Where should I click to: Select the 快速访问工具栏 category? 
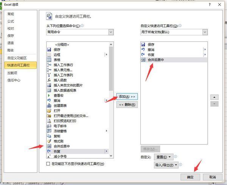point(20,65)
